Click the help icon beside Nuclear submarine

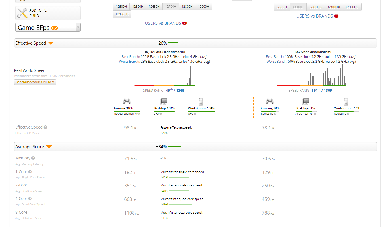coord(138,114)
